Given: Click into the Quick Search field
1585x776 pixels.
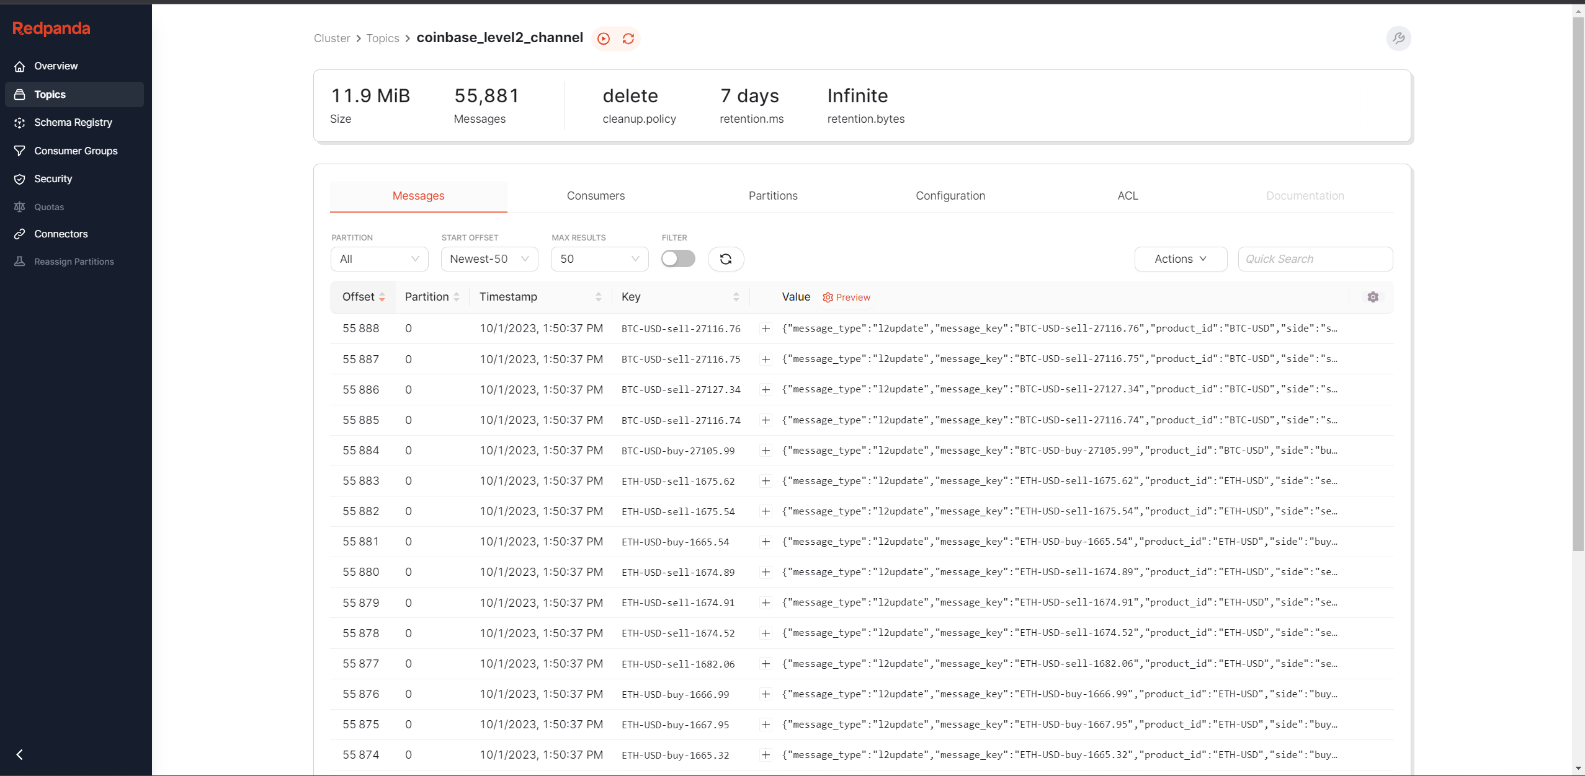Looking at the screenshot, I should pyautogui.click(x=1315, y=259).
